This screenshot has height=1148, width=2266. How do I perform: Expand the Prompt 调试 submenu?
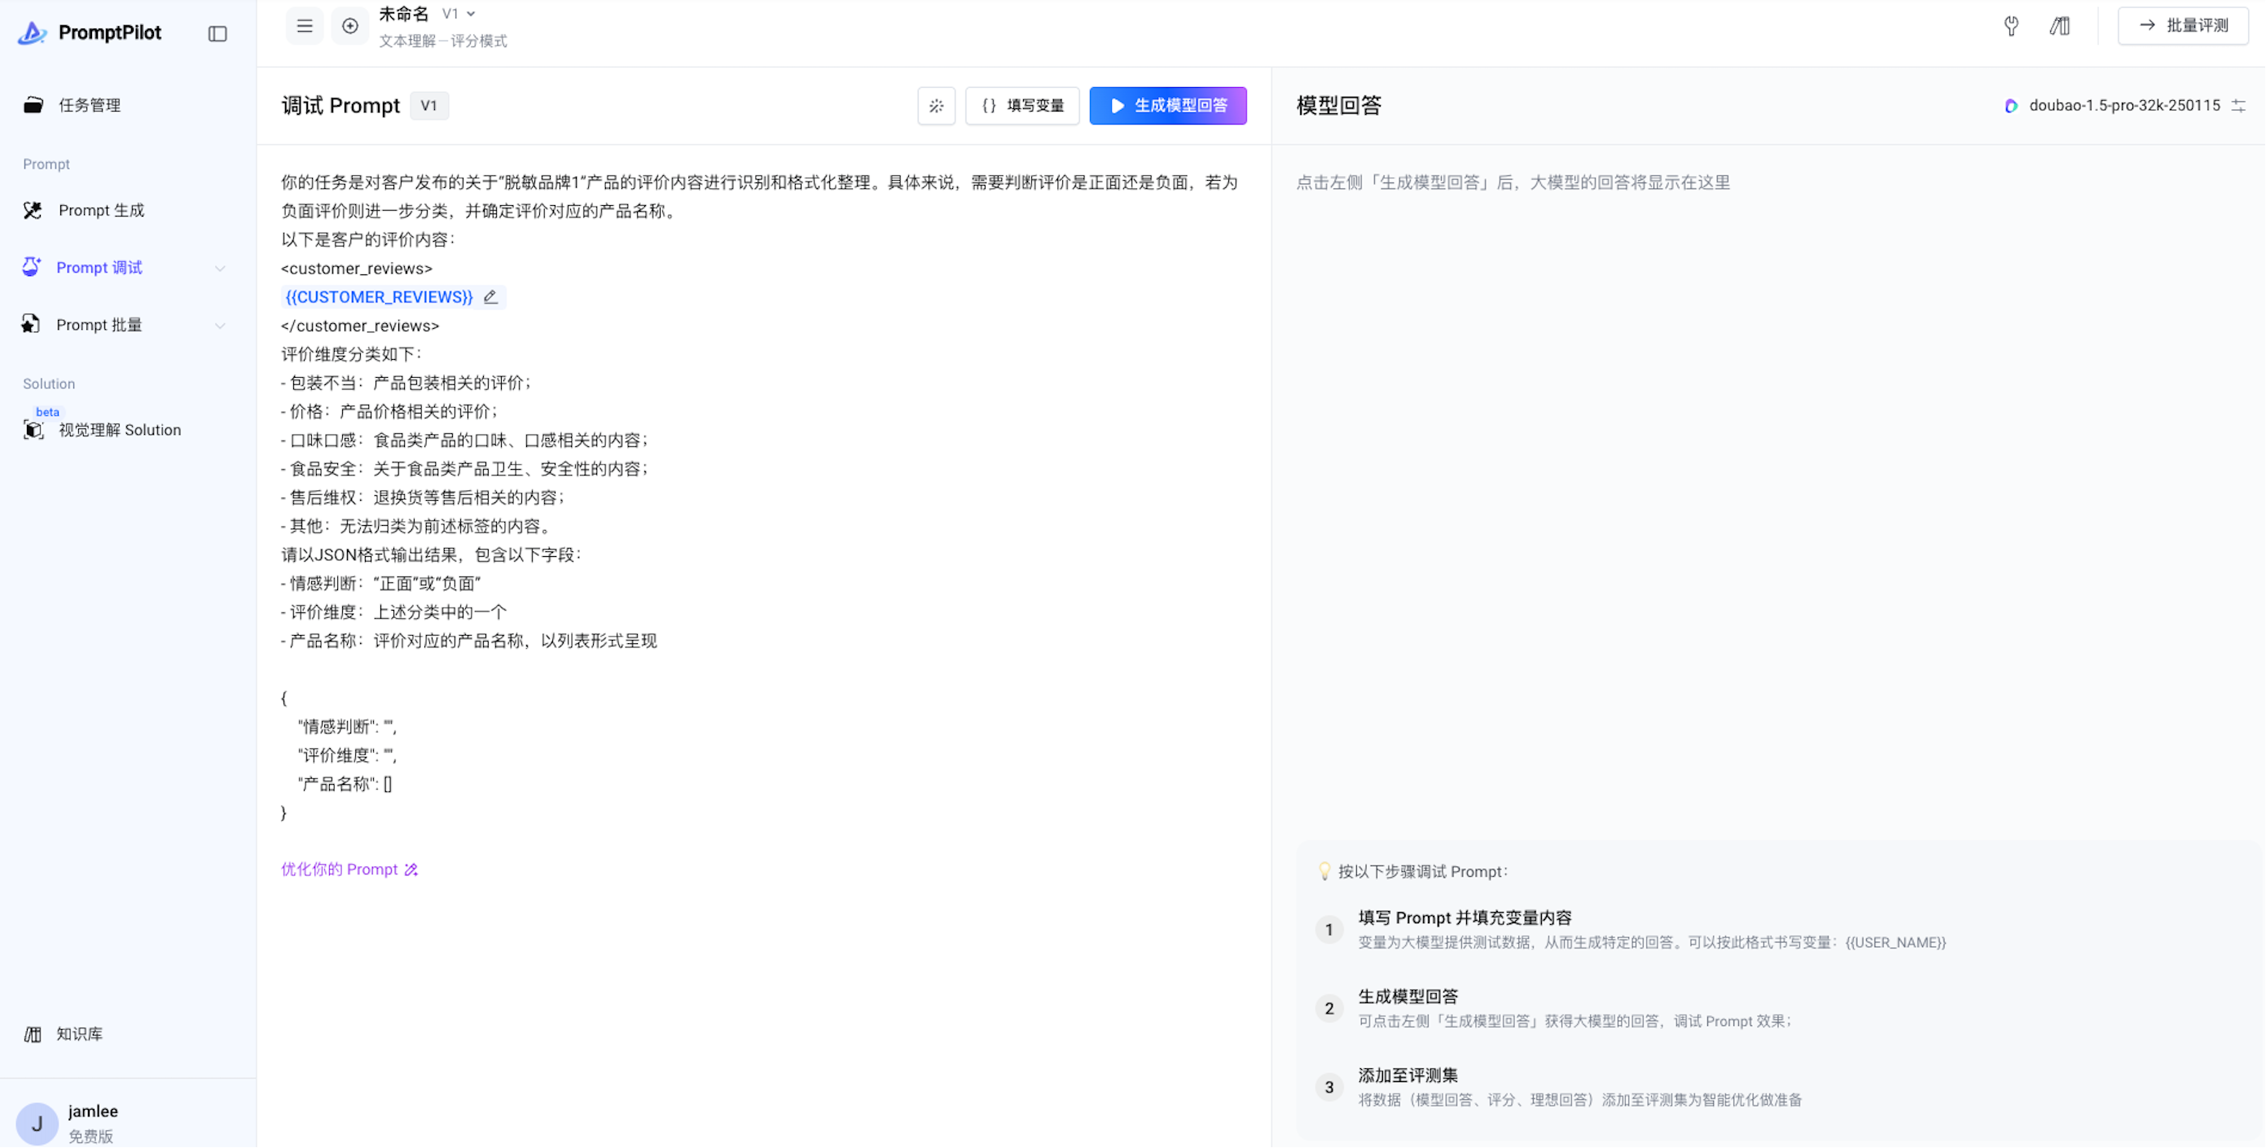(x=220, y=268)
